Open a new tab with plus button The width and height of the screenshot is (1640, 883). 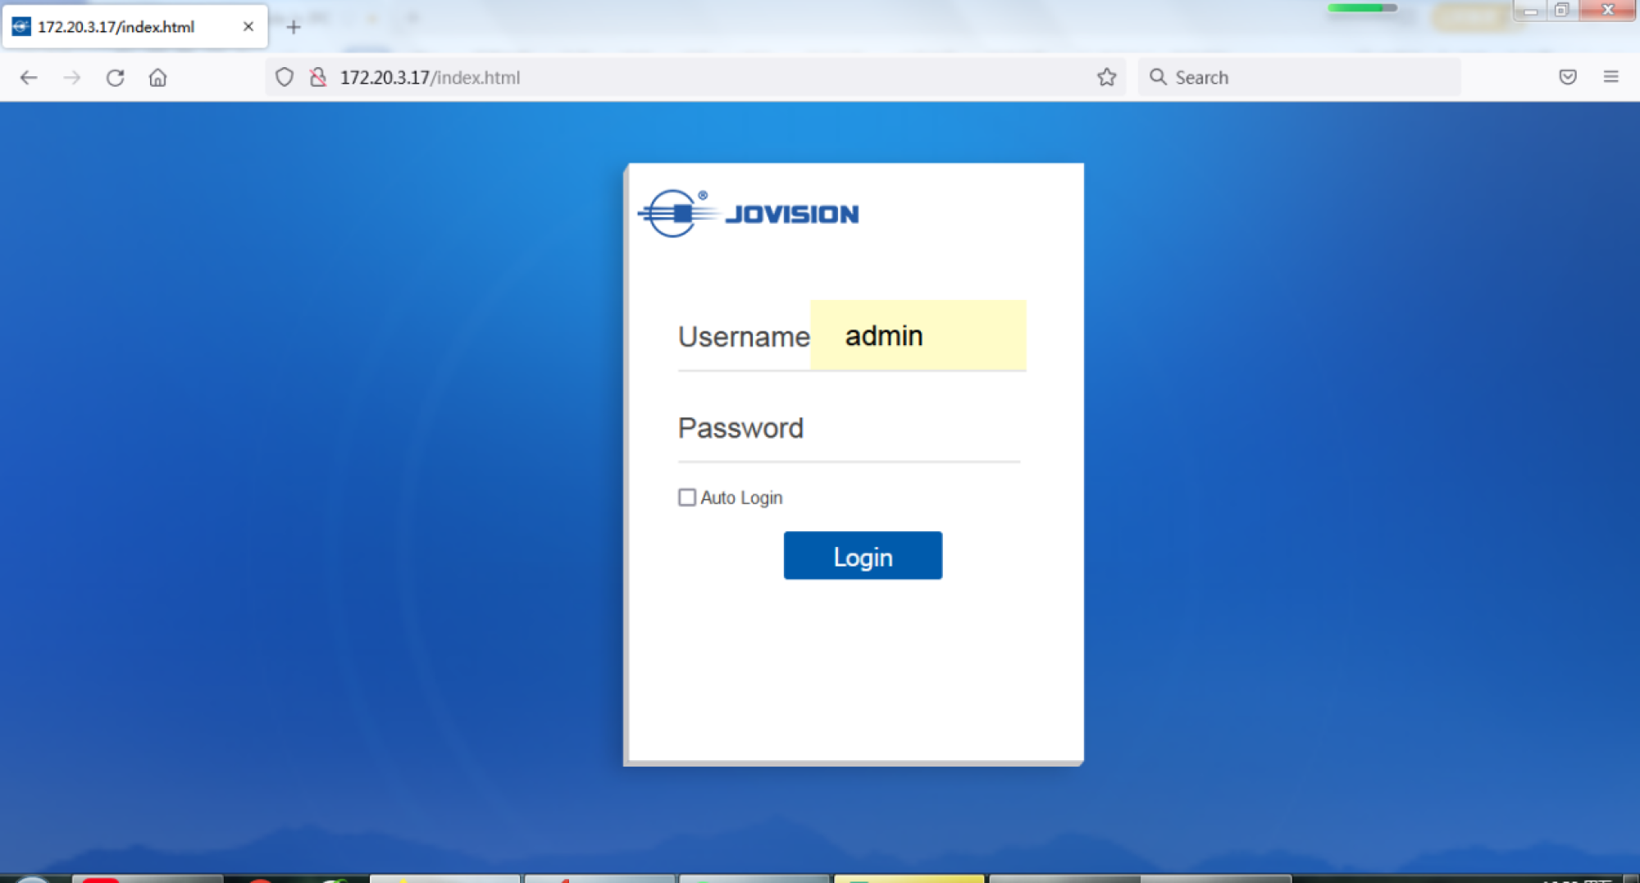(294, 27)
